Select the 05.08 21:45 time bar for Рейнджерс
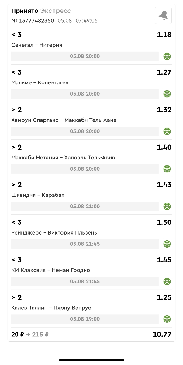This screenshot has height=365, width=183. (x=85, y=244)
